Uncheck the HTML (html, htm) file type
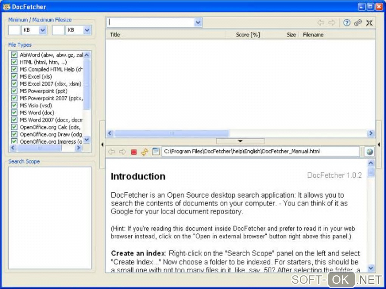386x289 pixels. pos(14,62)
